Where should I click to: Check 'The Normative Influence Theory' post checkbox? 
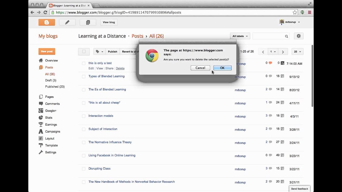click(84, 142)
